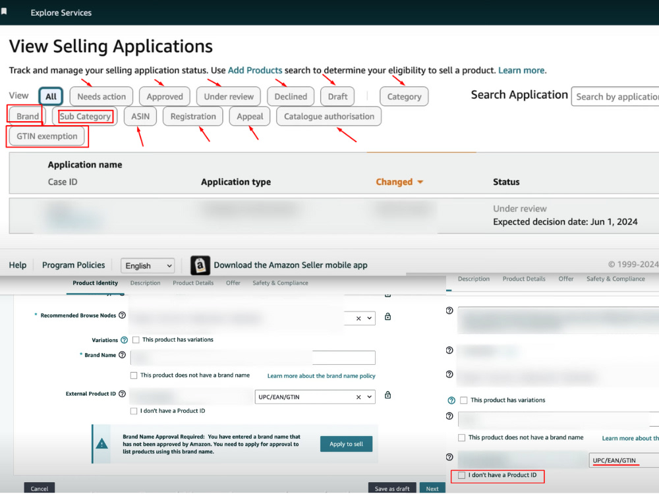659x494 pixels.
Task: Click warning triangle in Brand Name Approval notice
Action: pyautogui.click(x=101, y=443)
